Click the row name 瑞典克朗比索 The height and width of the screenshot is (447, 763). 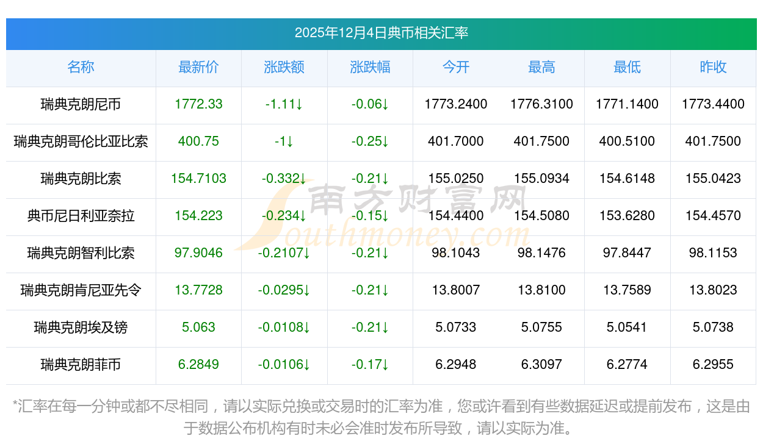[x=81, y=179]
